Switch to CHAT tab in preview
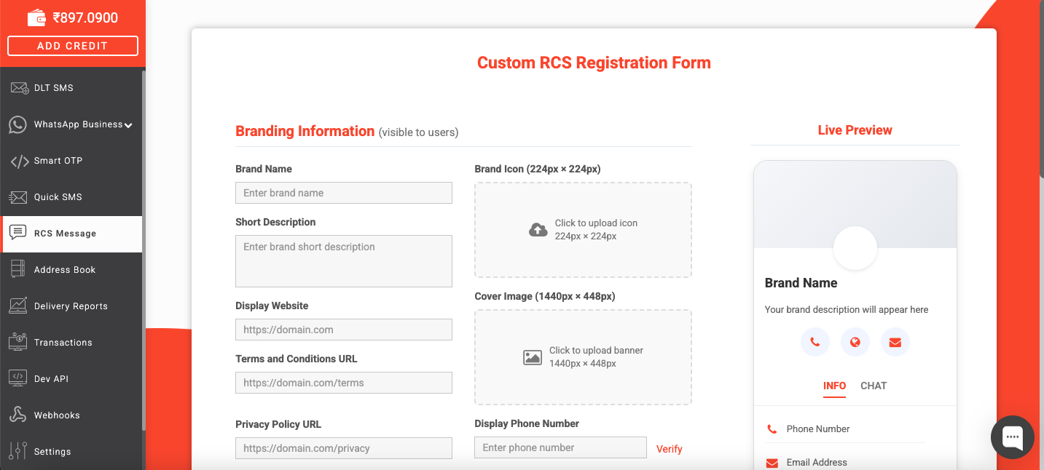The height and width of the screenshot is (470, 1044). click(874, 386)
